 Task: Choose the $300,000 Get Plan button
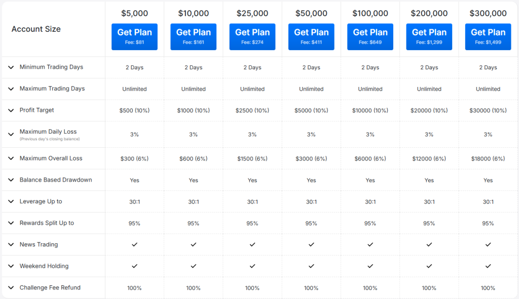pos(488,36)
